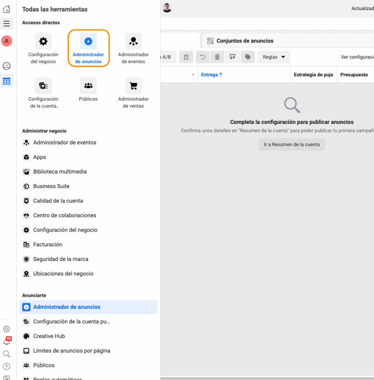This screenshot has height=380, width=374.
Task: Open Públicos shortcut icon
Action: 88,86
